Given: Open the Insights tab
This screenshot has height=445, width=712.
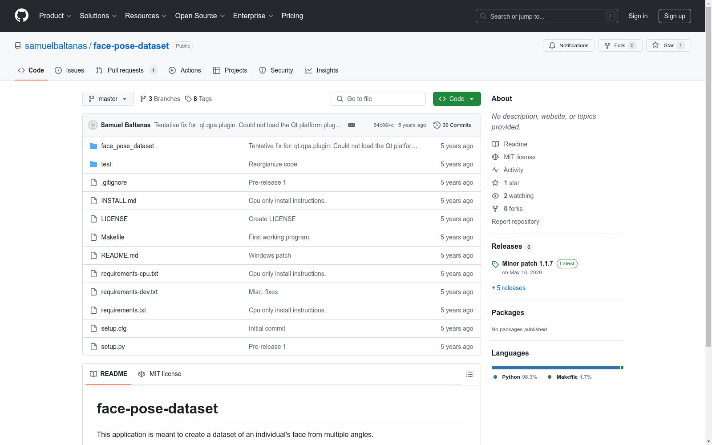Looking at the screenshot, I should pyautogui.click(x=321, y=70).
